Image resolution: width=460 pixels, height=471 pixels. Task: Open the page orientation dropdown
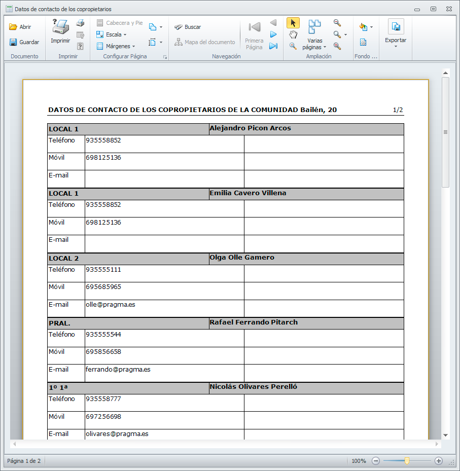[156, 27]
